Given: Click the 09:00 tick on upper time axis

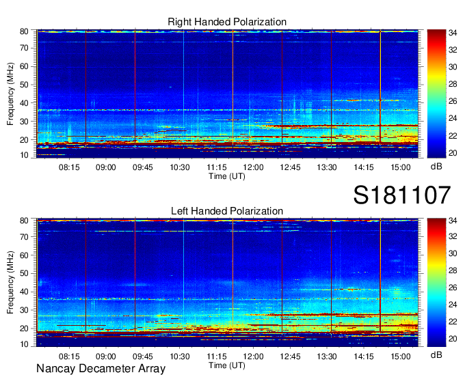Looking at the screenshot, I should (x=105, y=167).
